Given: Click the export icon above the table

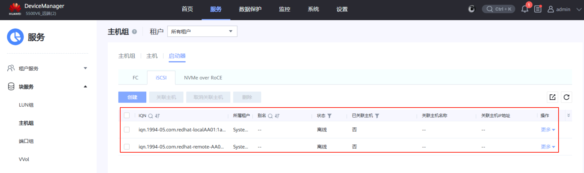Looking at the screenshot, I should 553,97.
